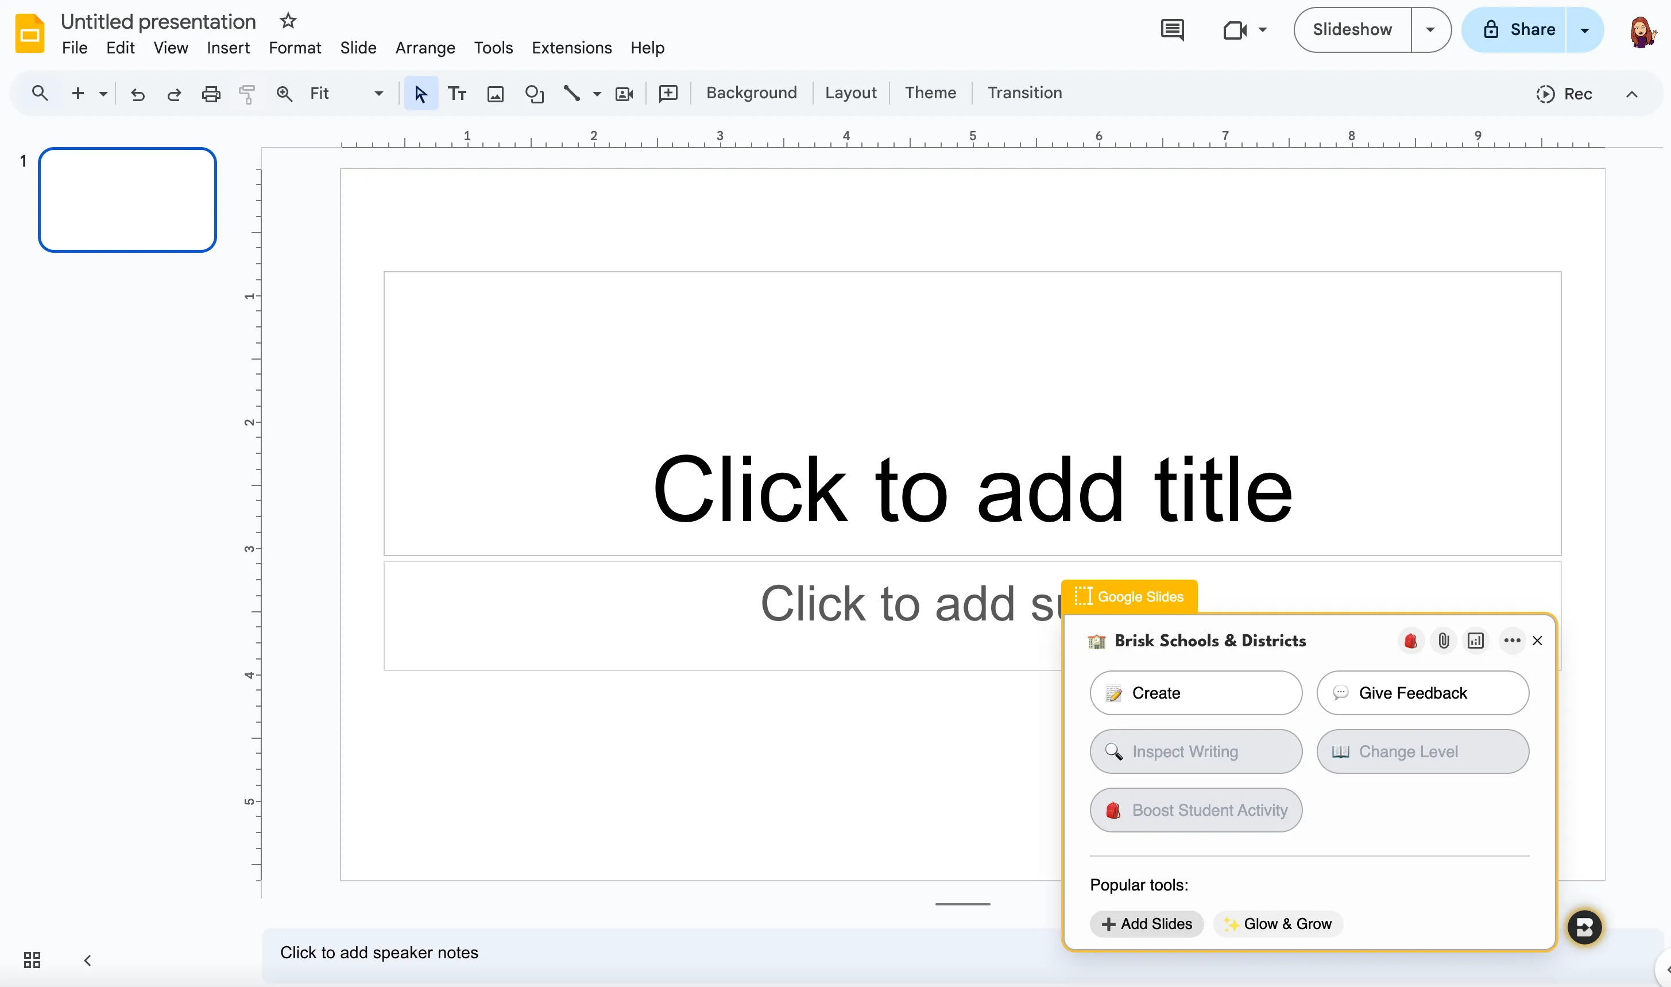Viewport: 1671px width, 987px height.
Task: Open the Fit zoom dropdown
Action: tap(378, 94)
